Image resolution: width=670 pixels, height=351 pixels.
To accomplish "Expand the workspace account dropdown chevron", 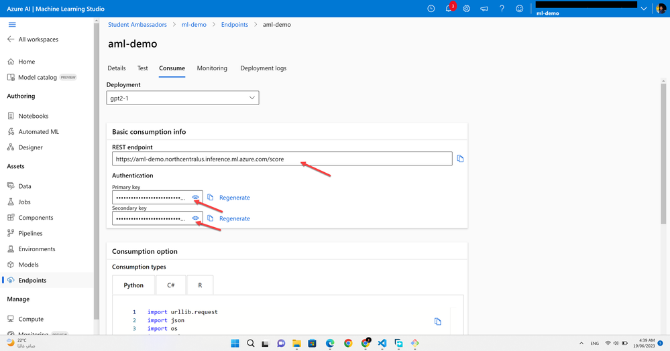I will pos(643,9).
